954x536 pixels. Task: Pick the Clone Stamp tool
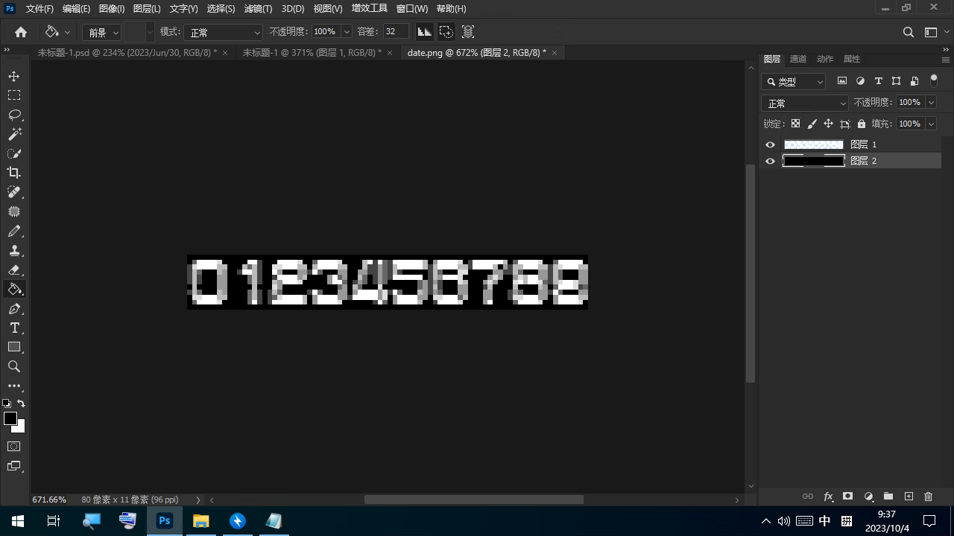pos(14,251)
